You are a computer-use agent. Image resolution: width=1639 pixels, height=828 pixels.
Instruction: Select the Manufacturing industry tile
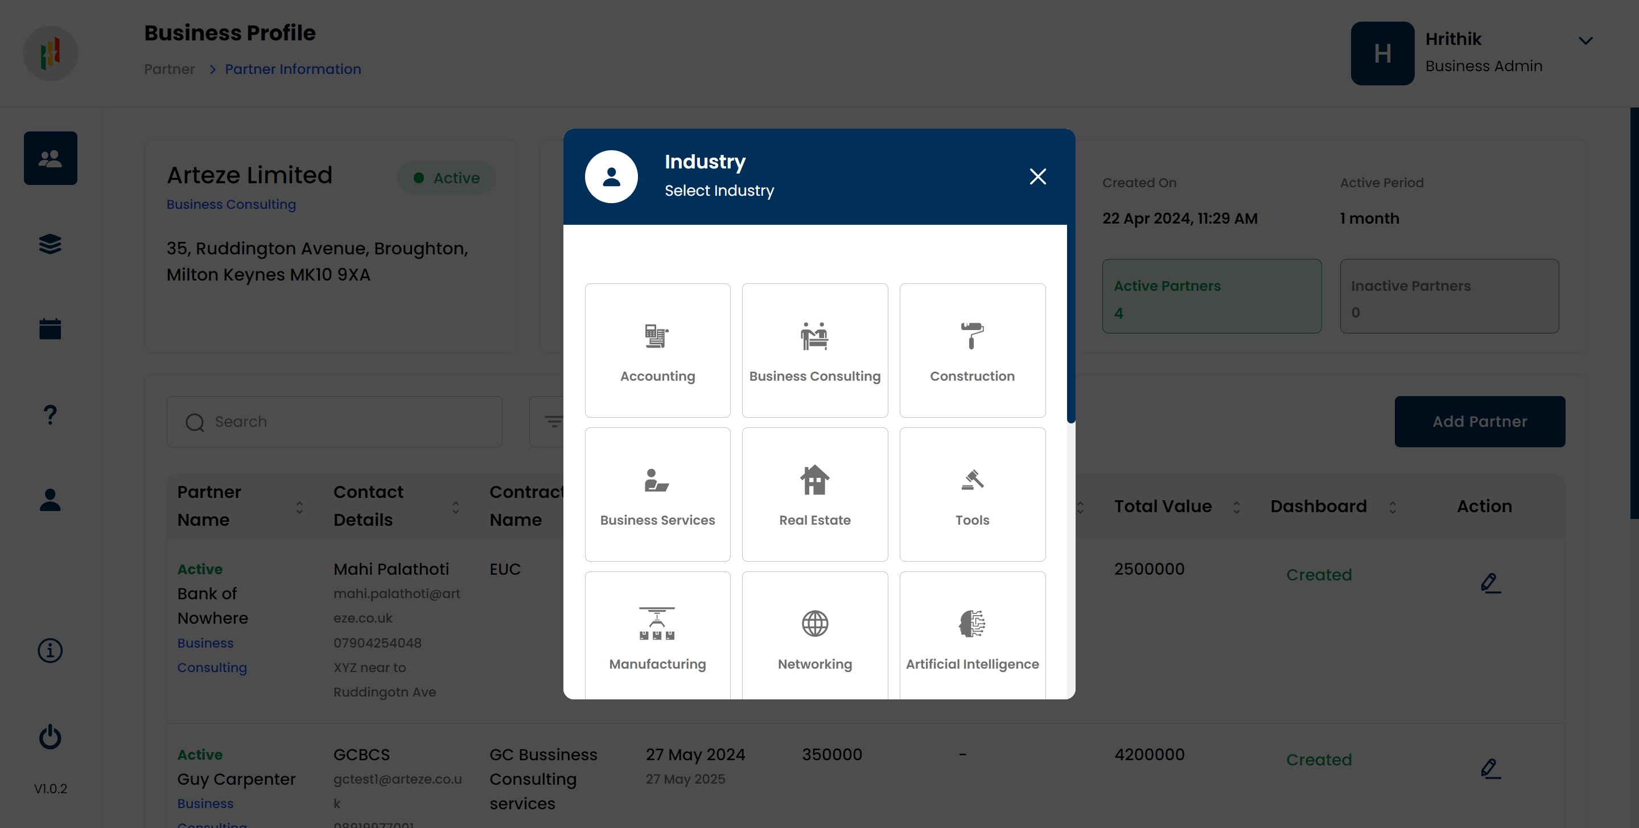pos(657,636)
